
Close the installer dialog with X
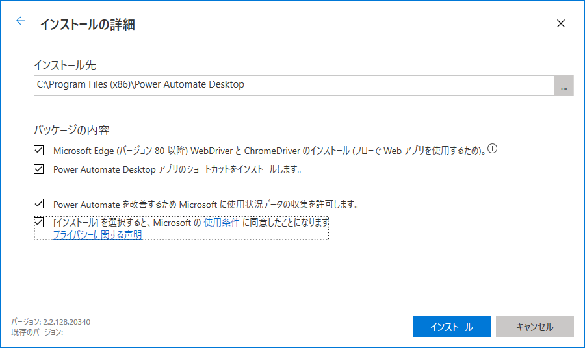coord(560,23)
